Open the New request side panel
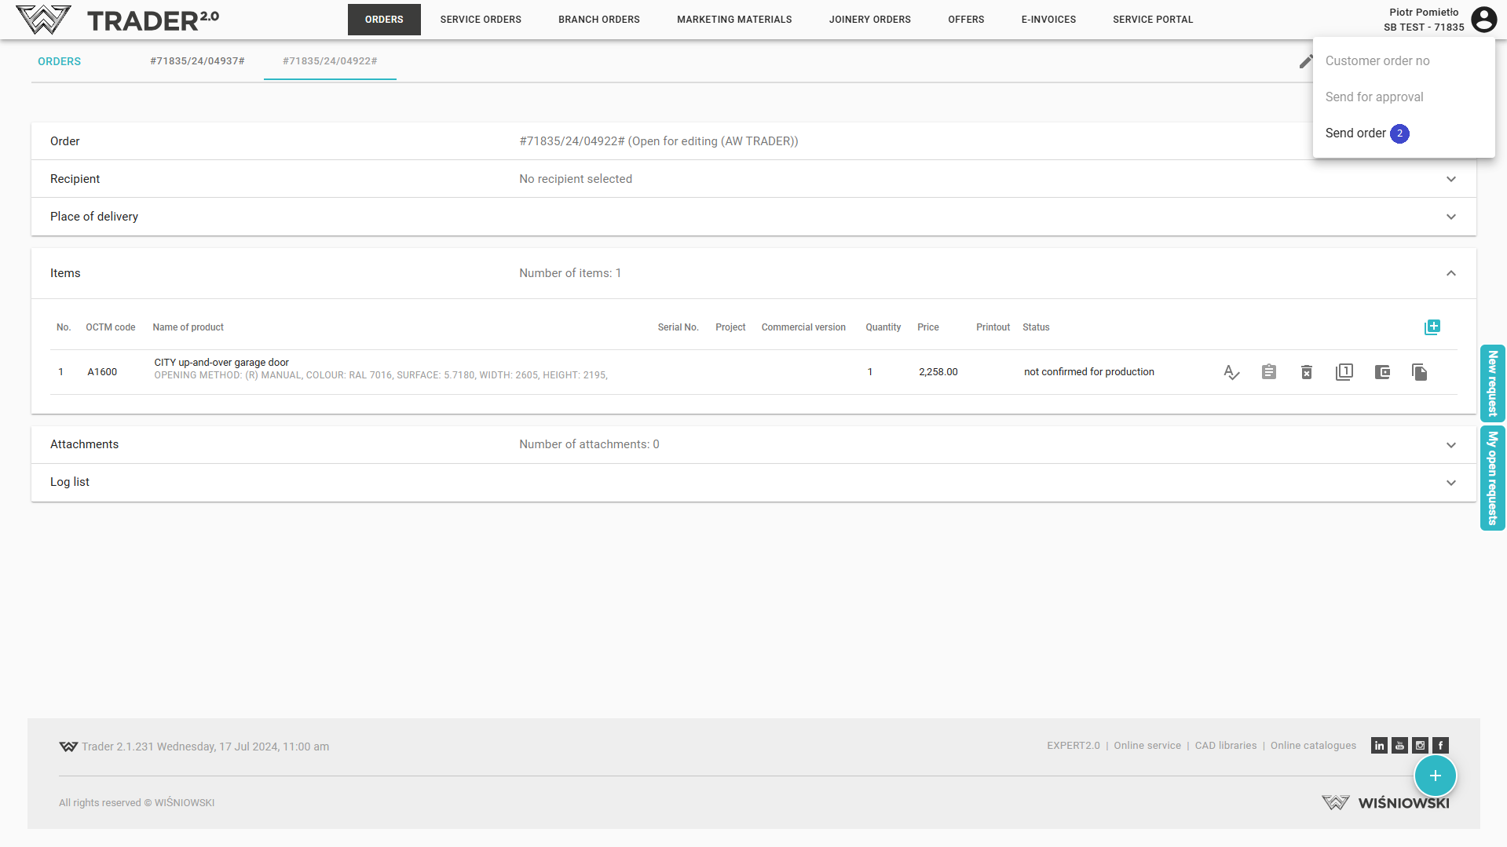This screenshot has width=1507, height=847. [1492, 383]
